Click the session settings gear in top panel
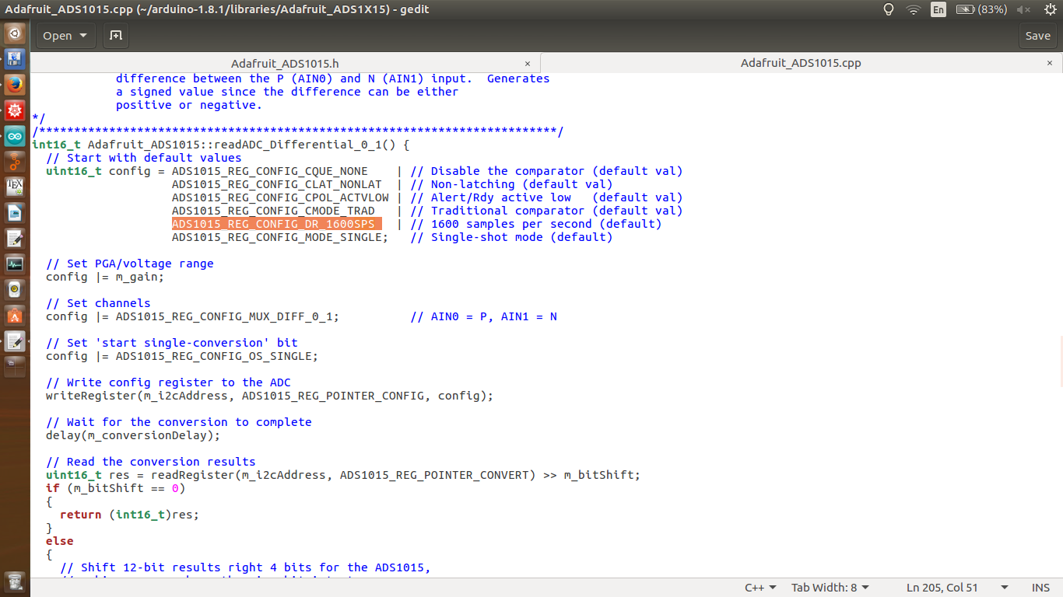The height and width of the screenshot is (597, 1063). point(1051,9)
